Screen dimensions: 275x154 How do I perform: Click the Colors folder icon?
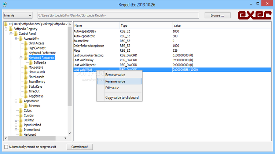(21, 110)
